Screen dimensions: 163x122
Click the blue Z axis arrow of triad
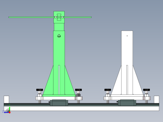coord(6,112)
